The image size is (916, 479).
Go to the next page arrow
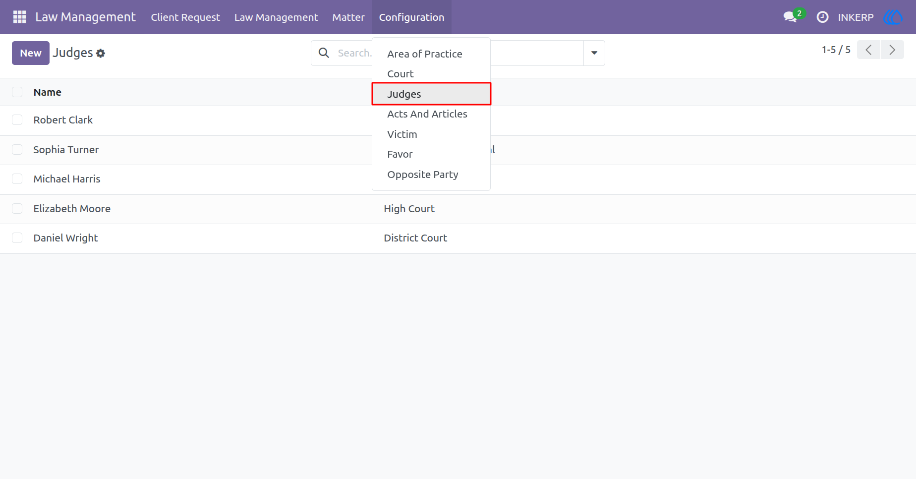(892, 50)
